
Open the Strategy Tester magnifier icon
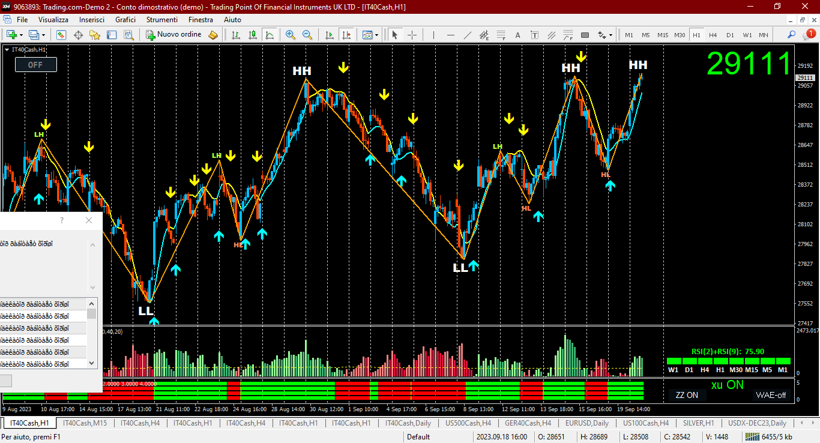point(128,35)
